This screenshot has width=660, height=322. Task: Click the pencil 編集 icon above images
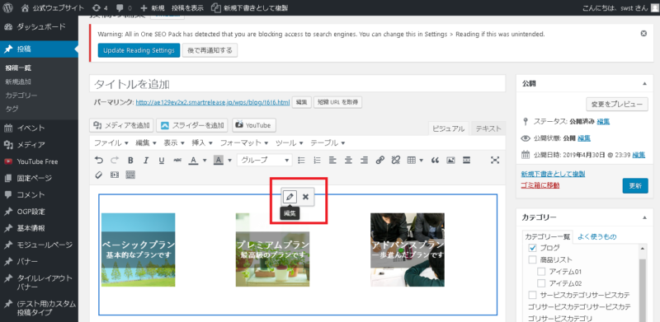290,197
